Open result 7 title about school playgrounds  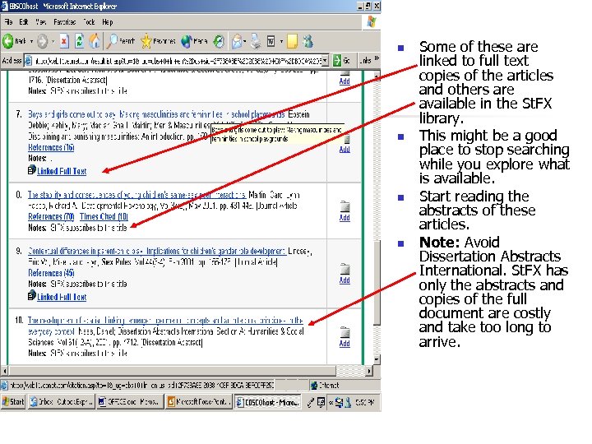click(x=157, y=114)
